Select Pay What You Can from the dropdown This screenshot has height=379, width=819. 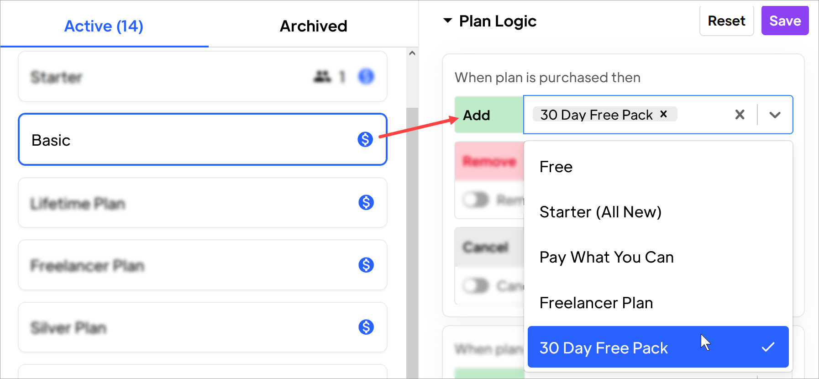tap(607, 257)
